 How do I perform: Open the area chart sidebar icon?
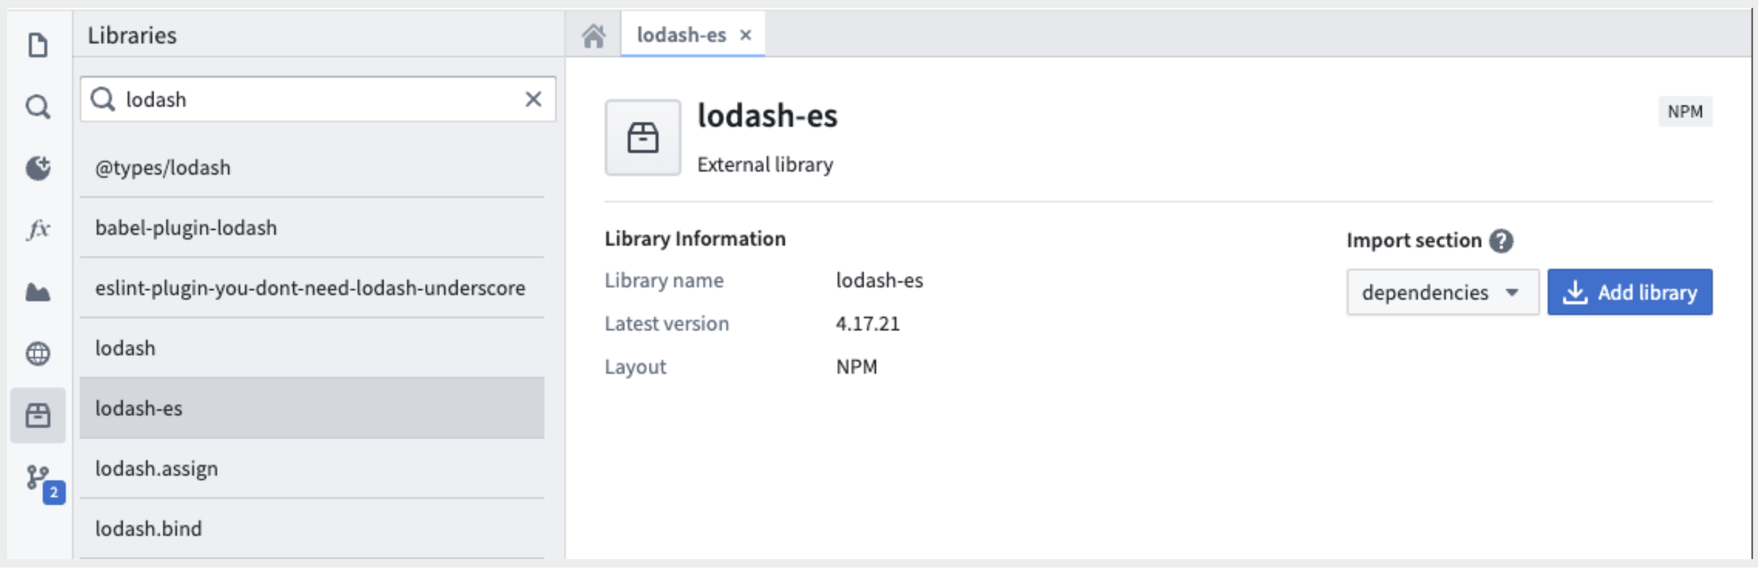pos(38,293)
